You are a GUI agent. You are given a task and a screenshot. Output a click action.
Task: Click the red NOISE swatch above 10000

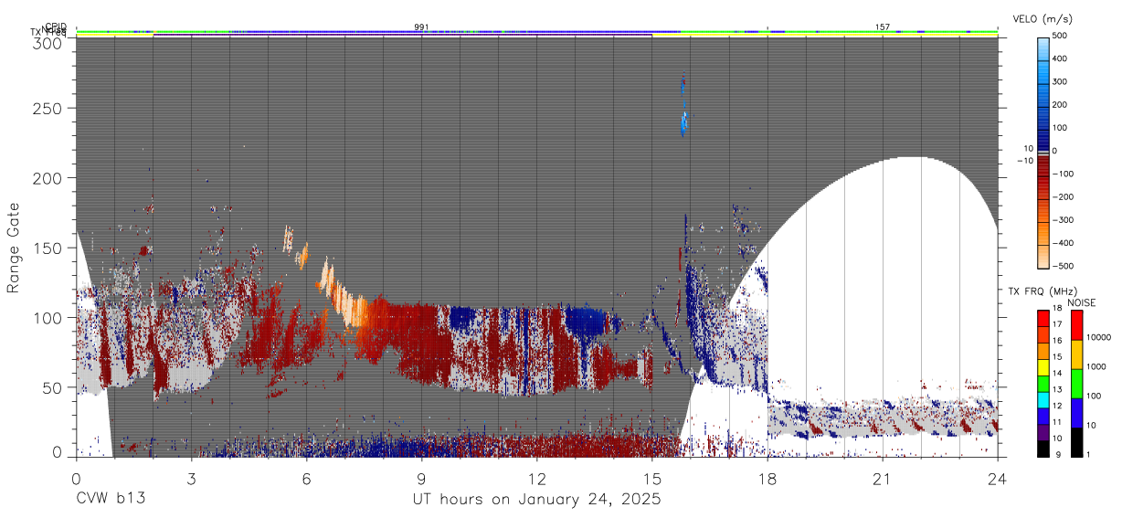pyautogui.click(x=1075, y=324)
